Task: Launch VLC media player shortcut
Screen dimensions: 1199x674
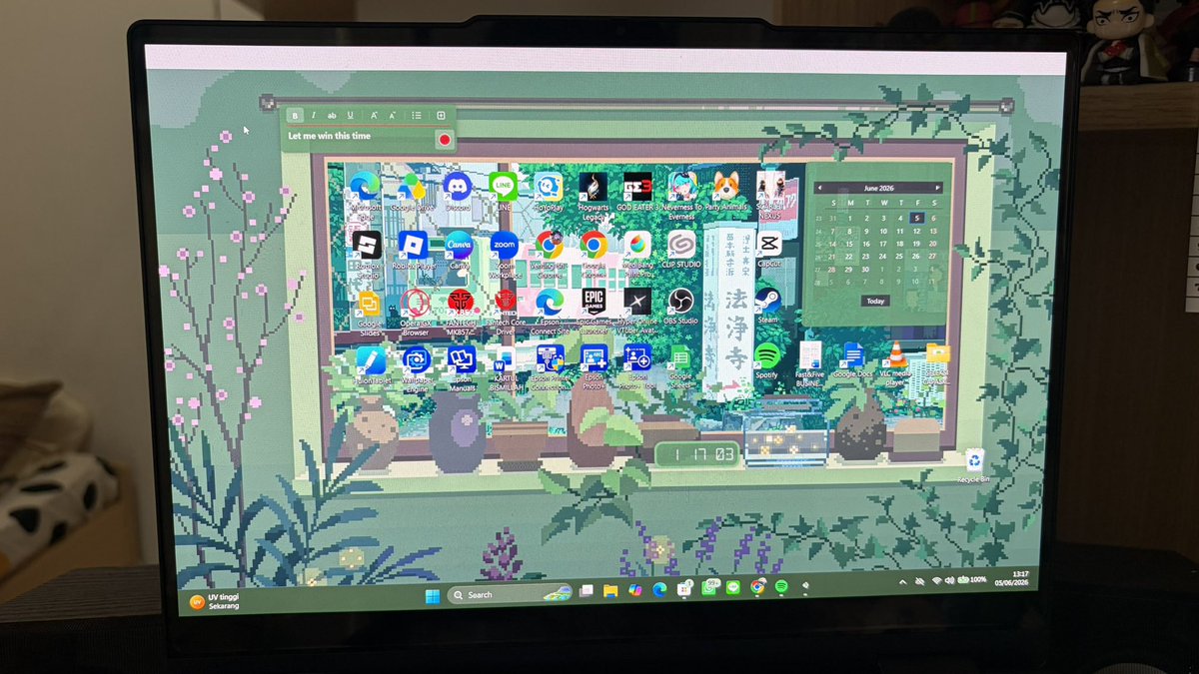Action: click(896, 362)
